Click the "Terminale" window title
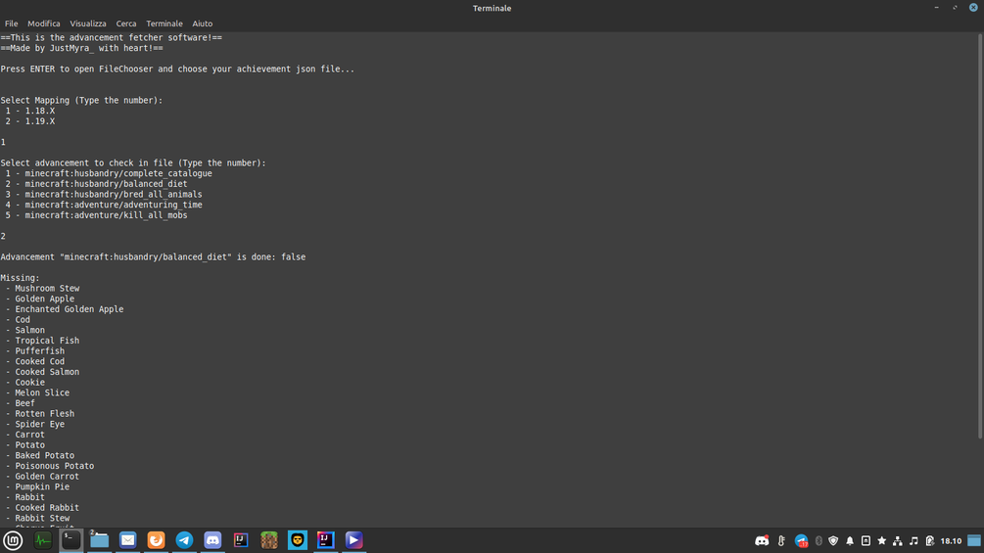984x553 pixels. pos(492,8)
